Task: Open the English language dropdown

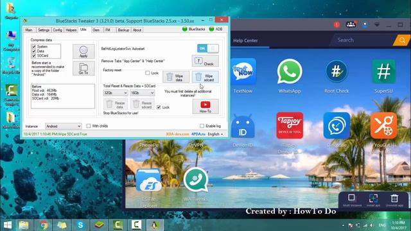Action: pyautogui.click(x=215, y=134)
